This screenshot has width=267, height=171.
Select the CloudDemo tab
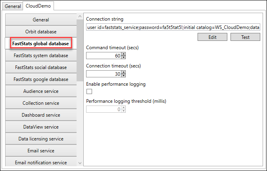click(38, 6)
